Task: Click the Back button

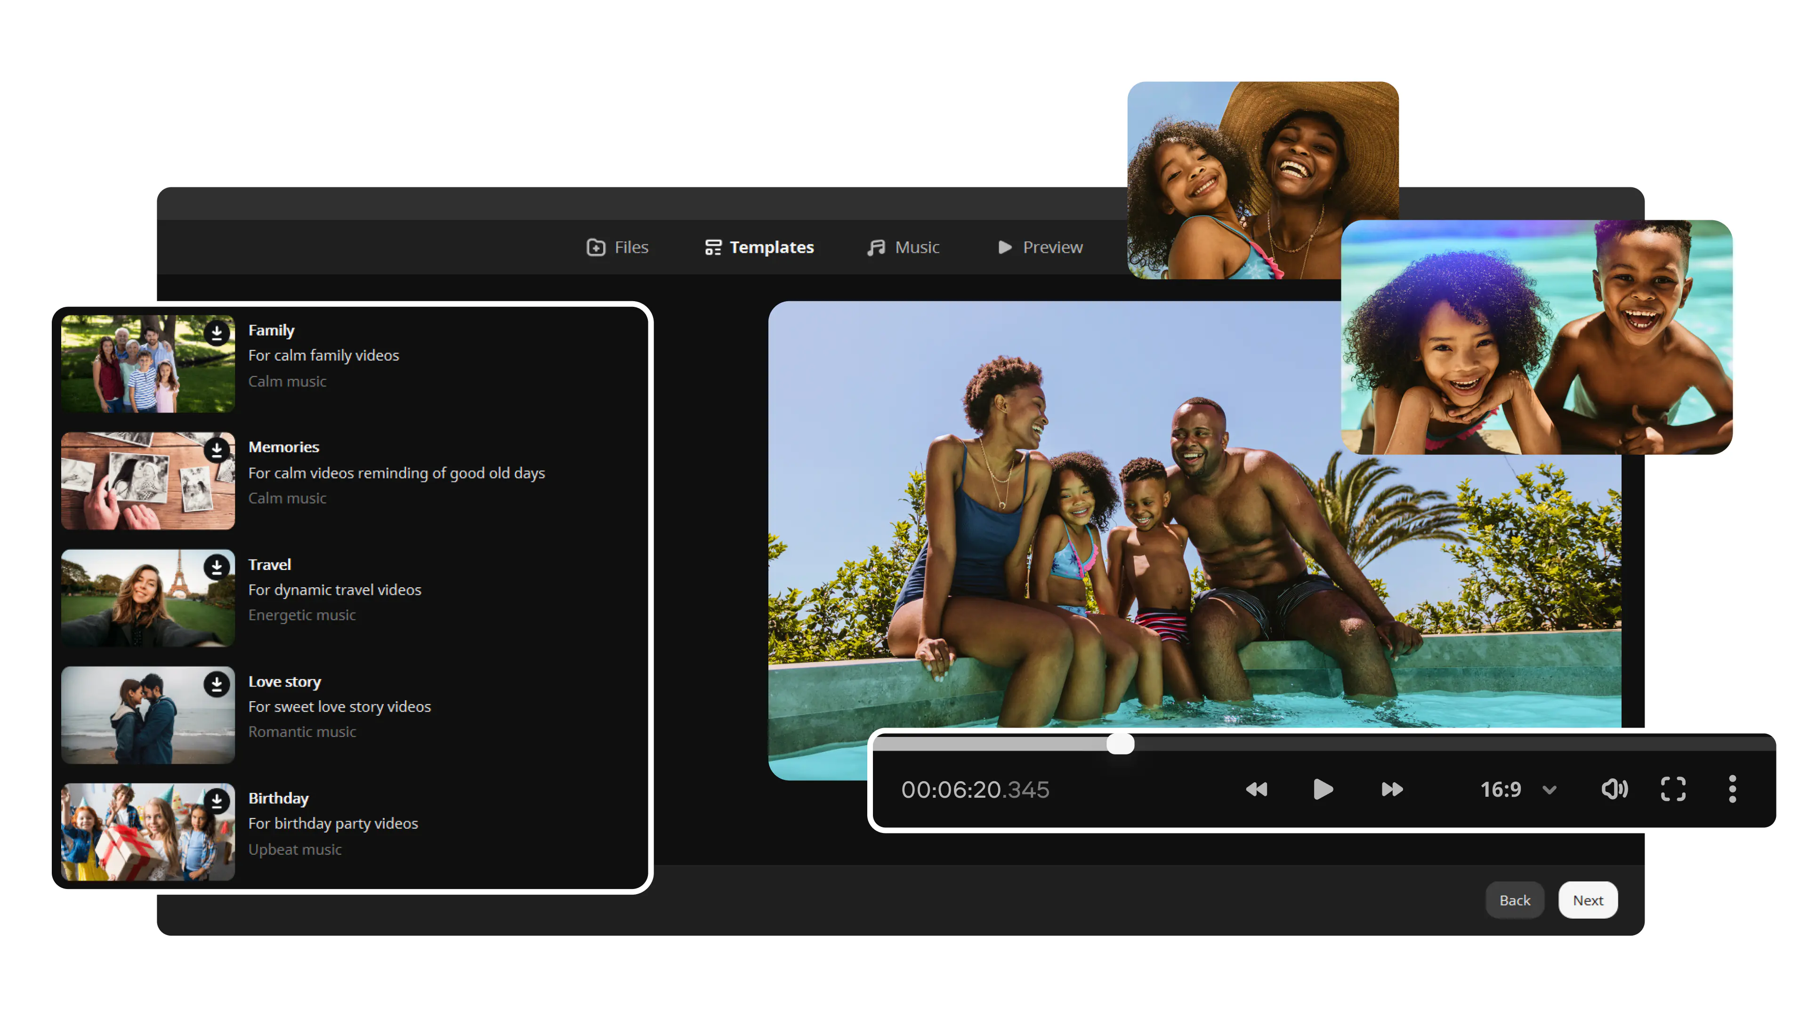Action: [x=1514, y=900]
